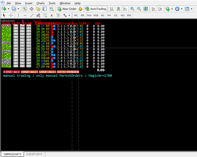Toggle chart auto scroll
Viewport: 197px width, 157px height.
154,9
